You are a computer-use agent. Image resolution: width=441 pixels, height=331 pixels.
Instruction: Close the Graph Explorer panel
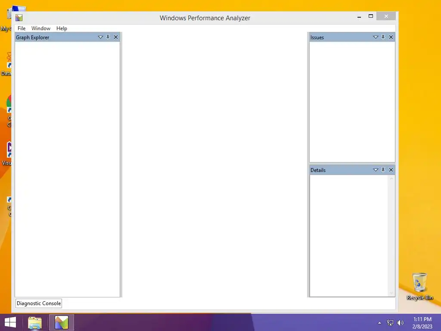pyautogui.click(x=116, y=37)
